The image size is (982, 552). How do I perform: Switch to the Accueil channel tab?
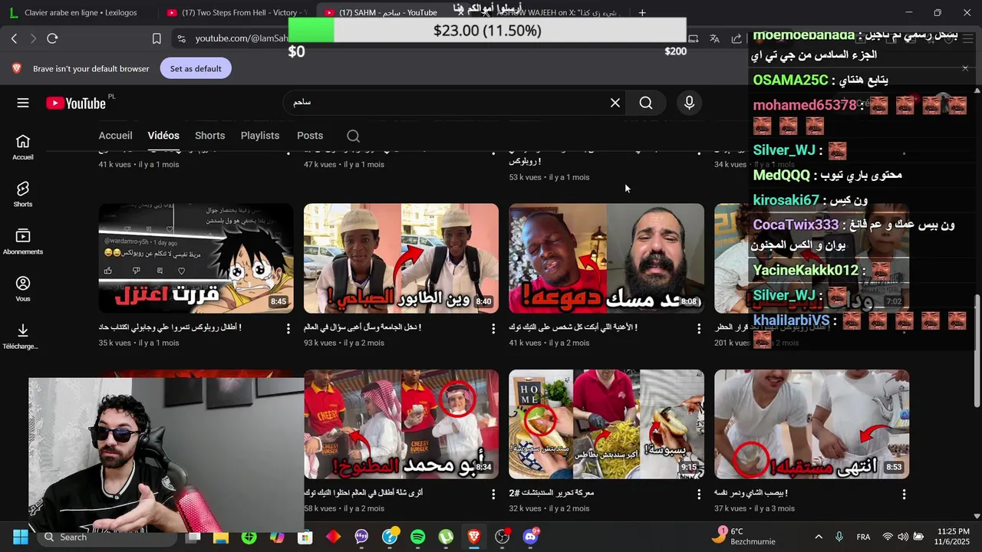pyautogui.click(x=115, y=136)
